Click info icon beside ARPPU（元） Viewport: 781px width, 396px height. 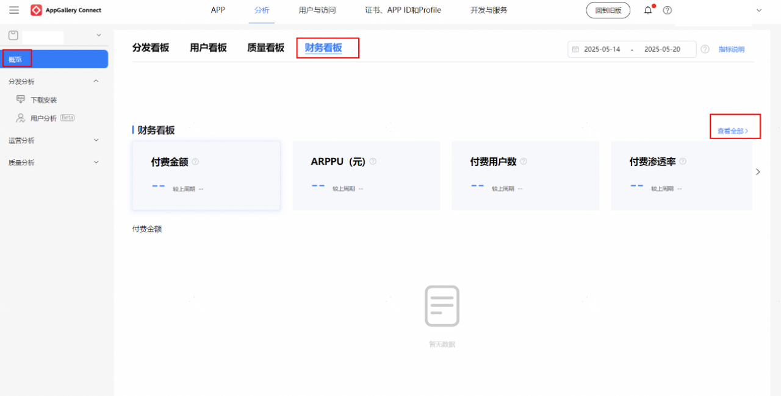(373, 162)
